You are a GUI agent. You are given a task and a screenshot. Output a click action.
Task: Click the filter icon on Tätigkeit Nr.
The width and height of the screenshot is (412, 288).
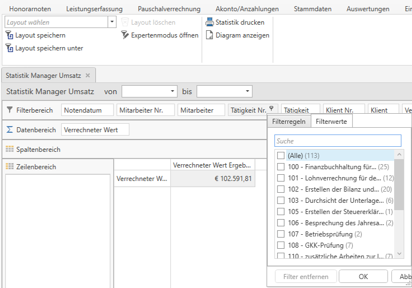pyautogui.click(x=271, y=109)
